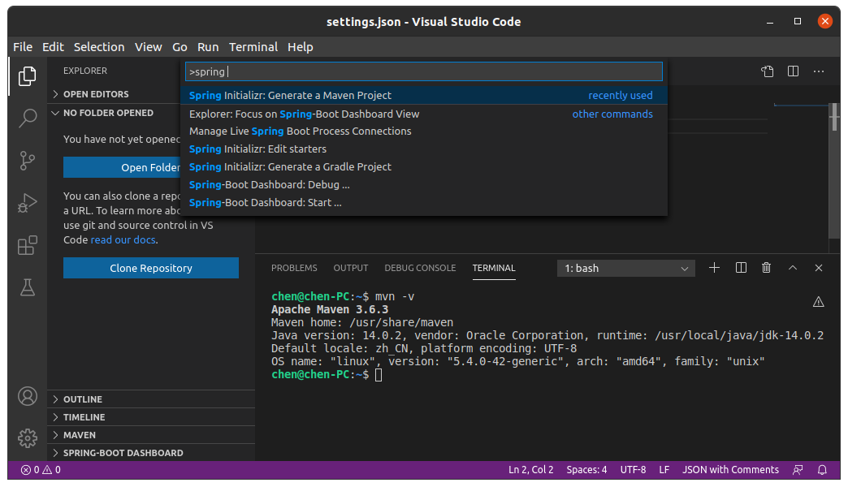Choose 'Spring-Boot Dashboard: Debug ...' command

[423, 185]
